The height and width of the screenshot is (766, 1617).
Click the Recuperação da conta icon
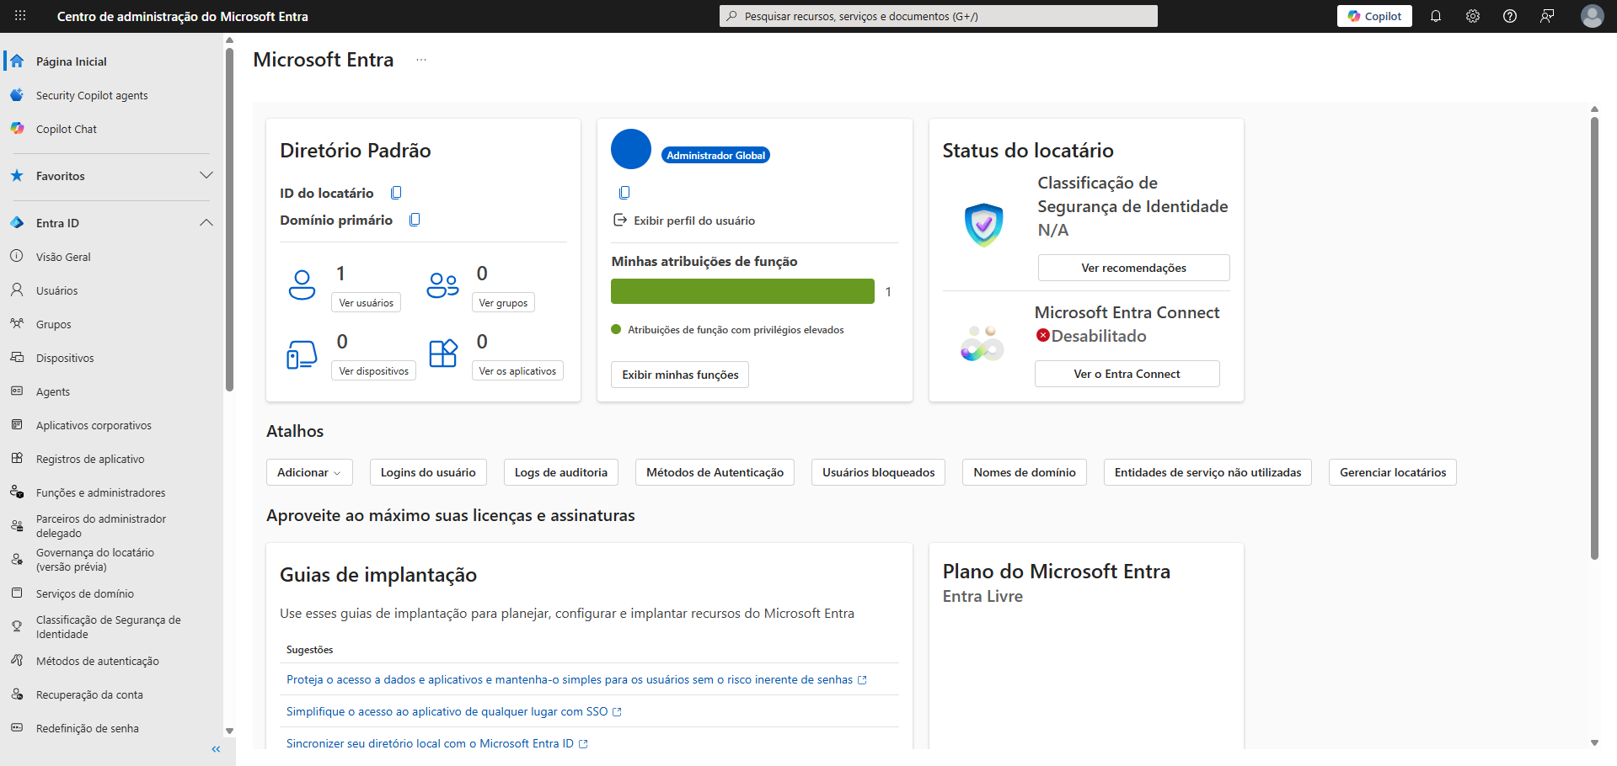[x=17, y=694]
